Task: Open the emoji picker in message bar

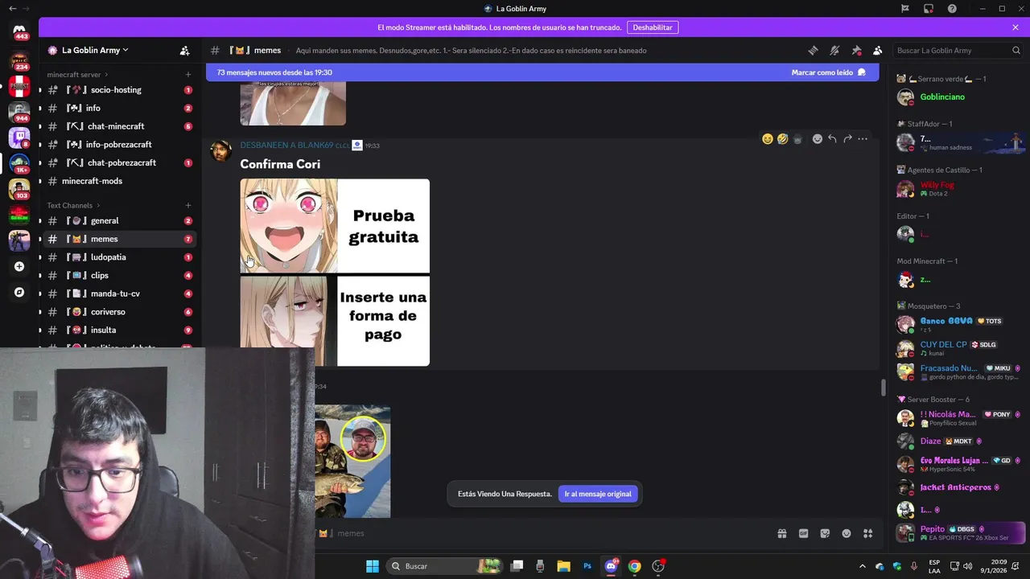Action: pyautogui.click(x=847, y=533)
